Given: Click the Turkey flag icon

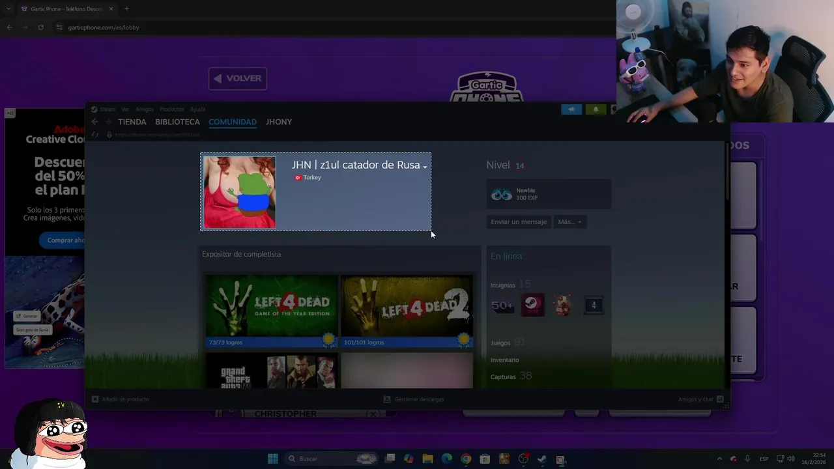Looking at the screenshot, I should point(298,178).
